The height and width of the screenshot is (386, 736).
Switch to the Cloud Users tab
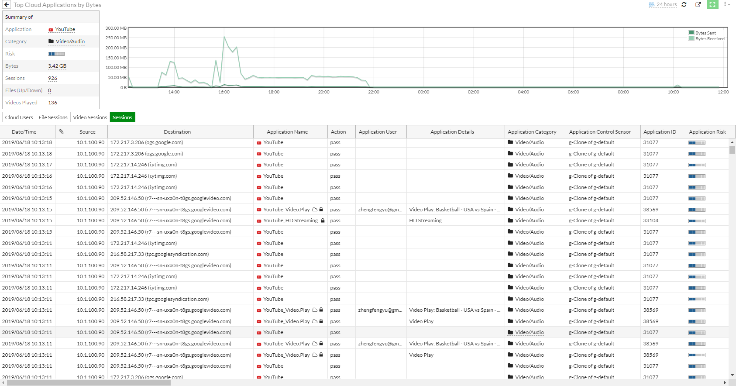click(19, 117)
